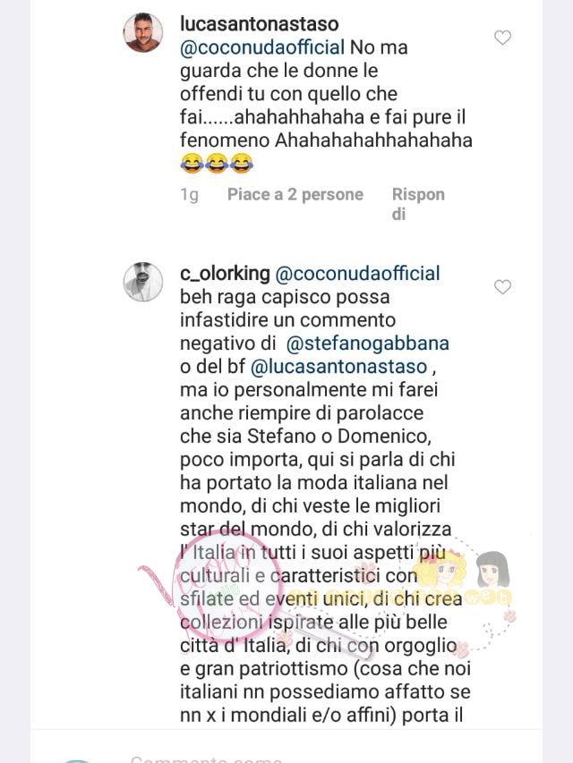Select the text body of lucasantonastaso's comment
Viewport: 573px width, 763px height.
326,106
